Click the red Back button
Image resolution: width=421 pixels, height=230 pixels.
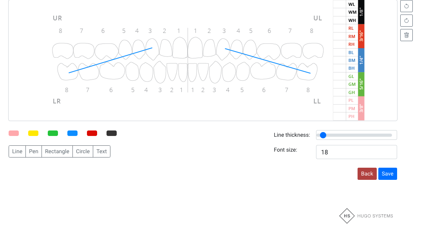[x=367, y=174]
